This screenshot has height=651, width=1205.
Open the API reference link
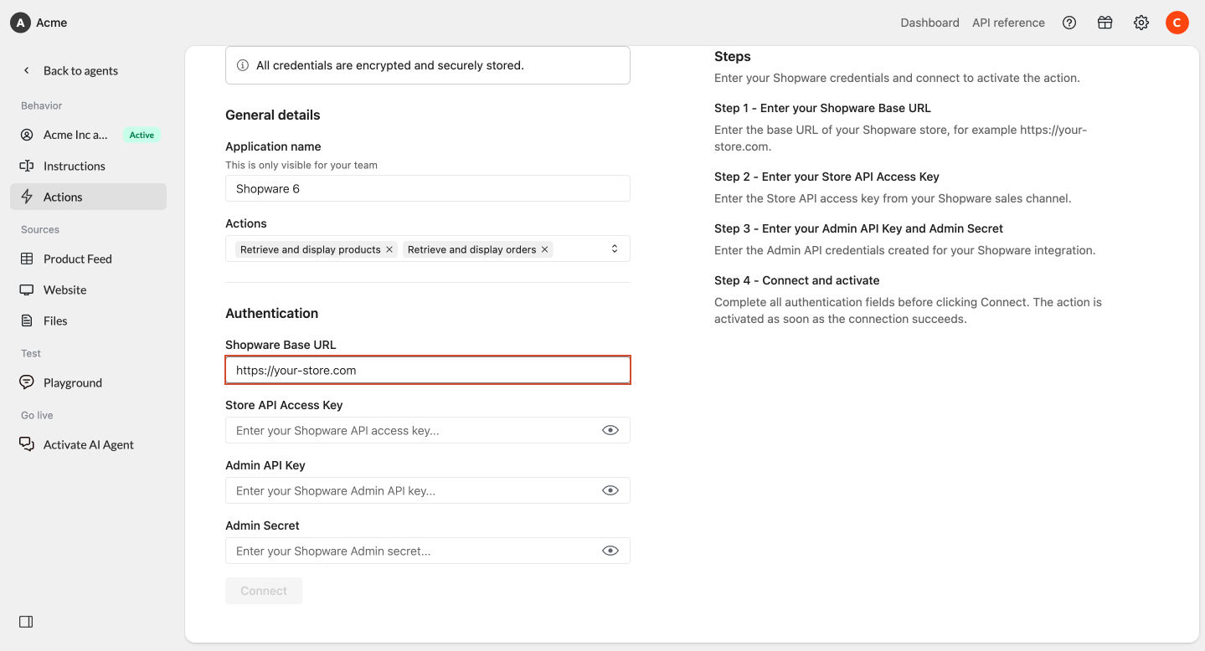[x=1008, y=23]
